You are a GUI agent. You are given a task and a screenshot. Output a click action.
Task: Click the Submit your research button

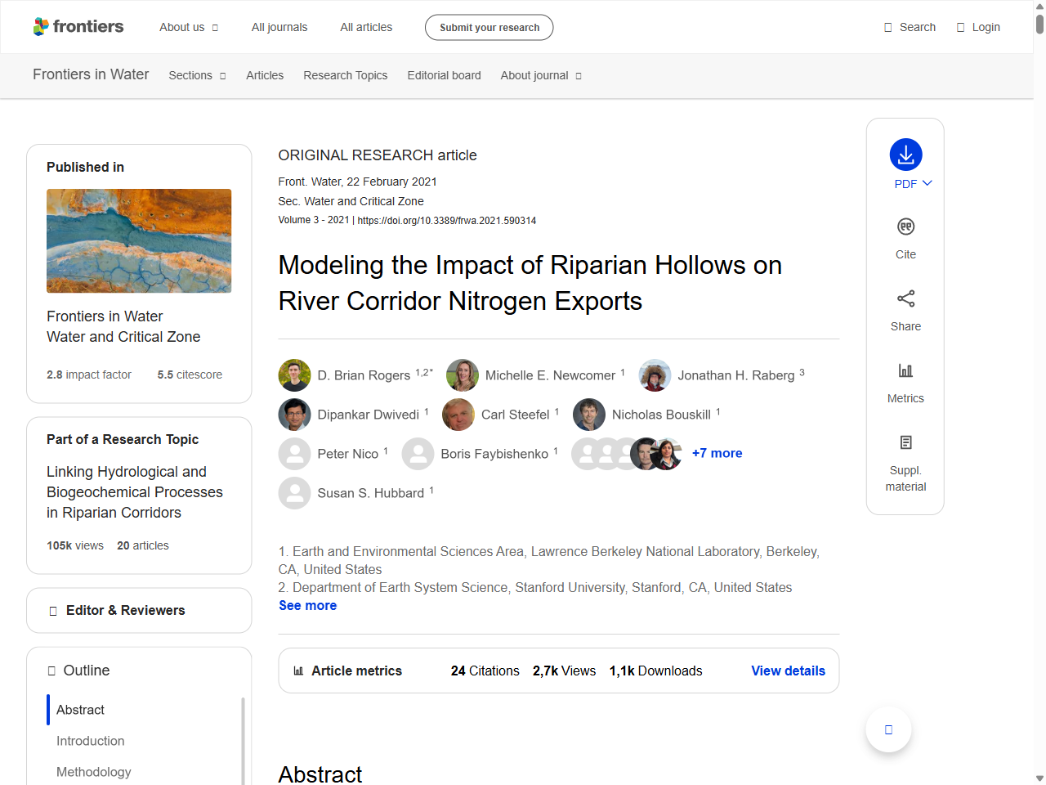[489, 27]
